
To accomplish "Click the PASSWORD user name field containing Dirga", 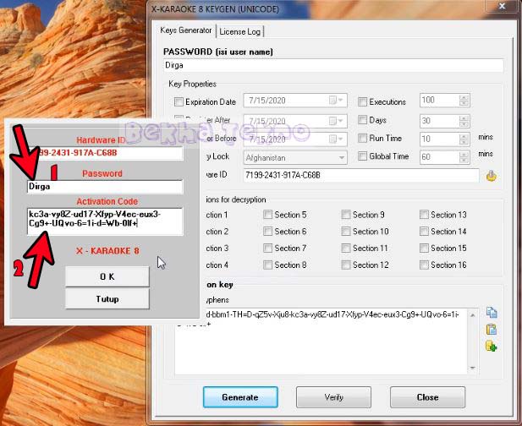I will click(333, 65).
